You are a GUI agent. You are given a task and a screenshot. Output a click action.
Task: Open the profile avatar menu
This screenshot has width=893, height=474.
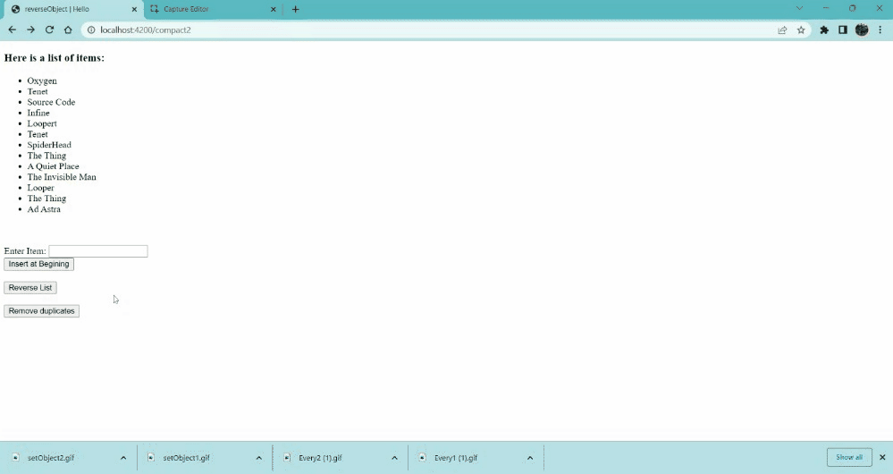pyautogui.click(x=862, y=30)
